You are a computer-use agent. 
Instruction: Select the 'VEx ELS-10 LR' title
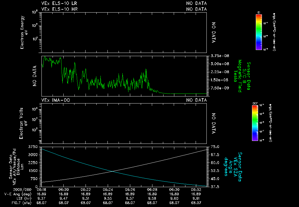point(59,3)
